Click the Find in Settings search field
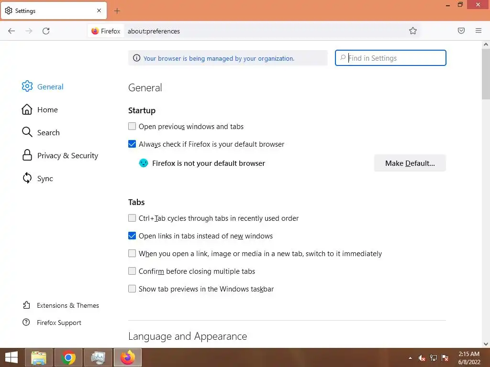The height and width of the screenshot is (367, 490). click(x=390, y=58)
